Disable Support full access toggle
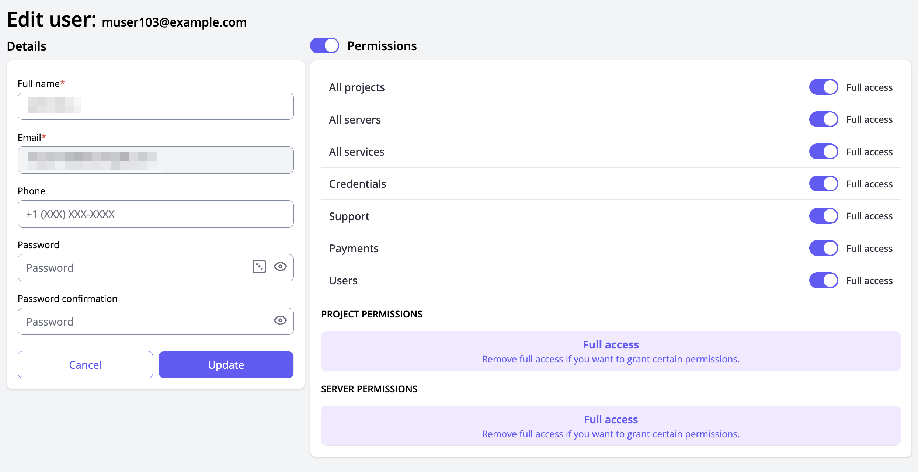The width and height of the screenshot is (918, 472). click(x=823, y=216)
